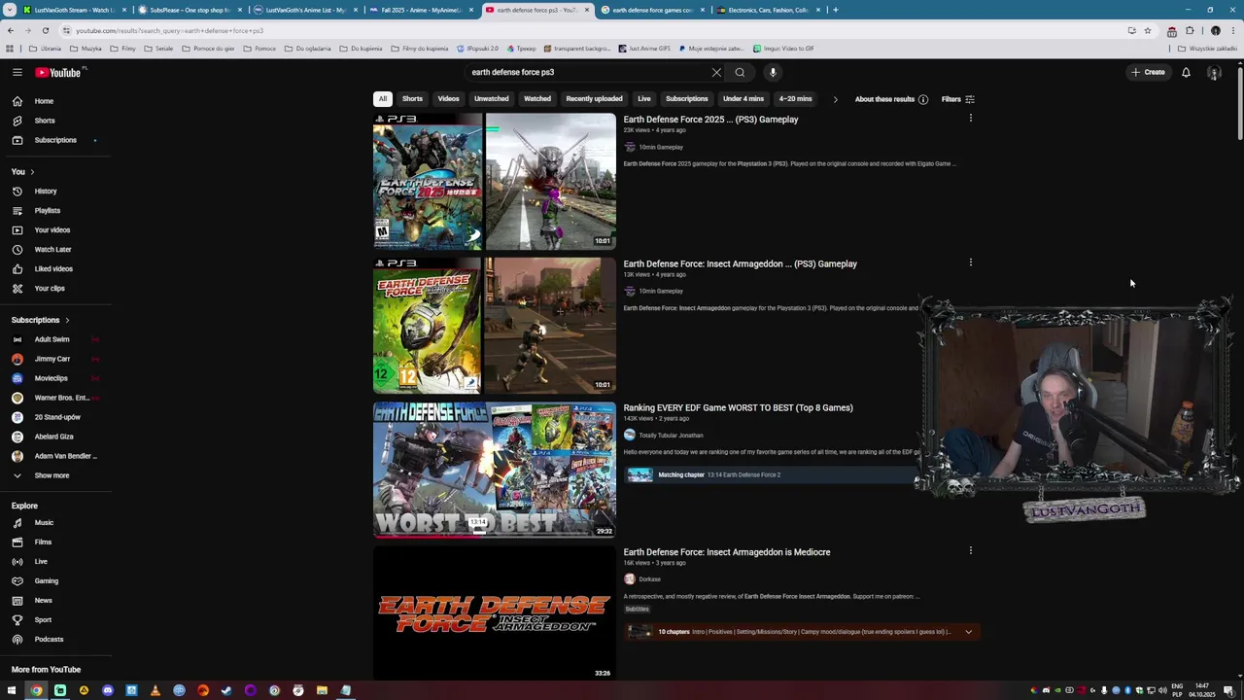Open the account avatar menu

[1214, 72]
